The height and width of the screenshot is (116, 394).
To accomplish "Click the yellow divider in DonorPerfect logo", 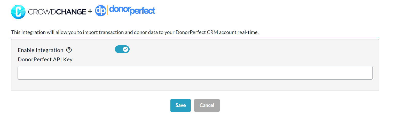I will [x=107, y=10].
